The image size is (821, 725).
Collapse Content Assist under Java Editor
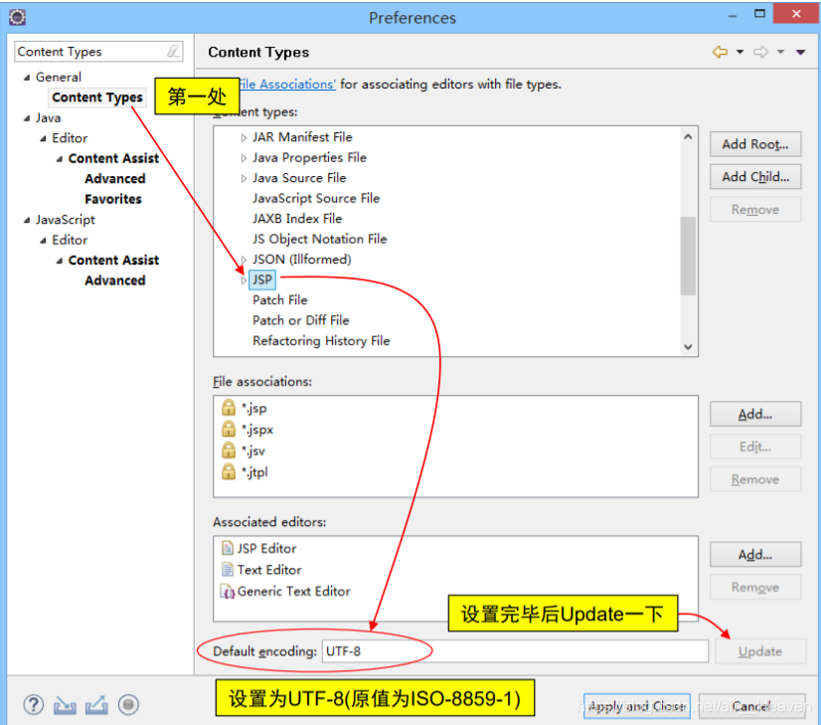coord(60,159)
